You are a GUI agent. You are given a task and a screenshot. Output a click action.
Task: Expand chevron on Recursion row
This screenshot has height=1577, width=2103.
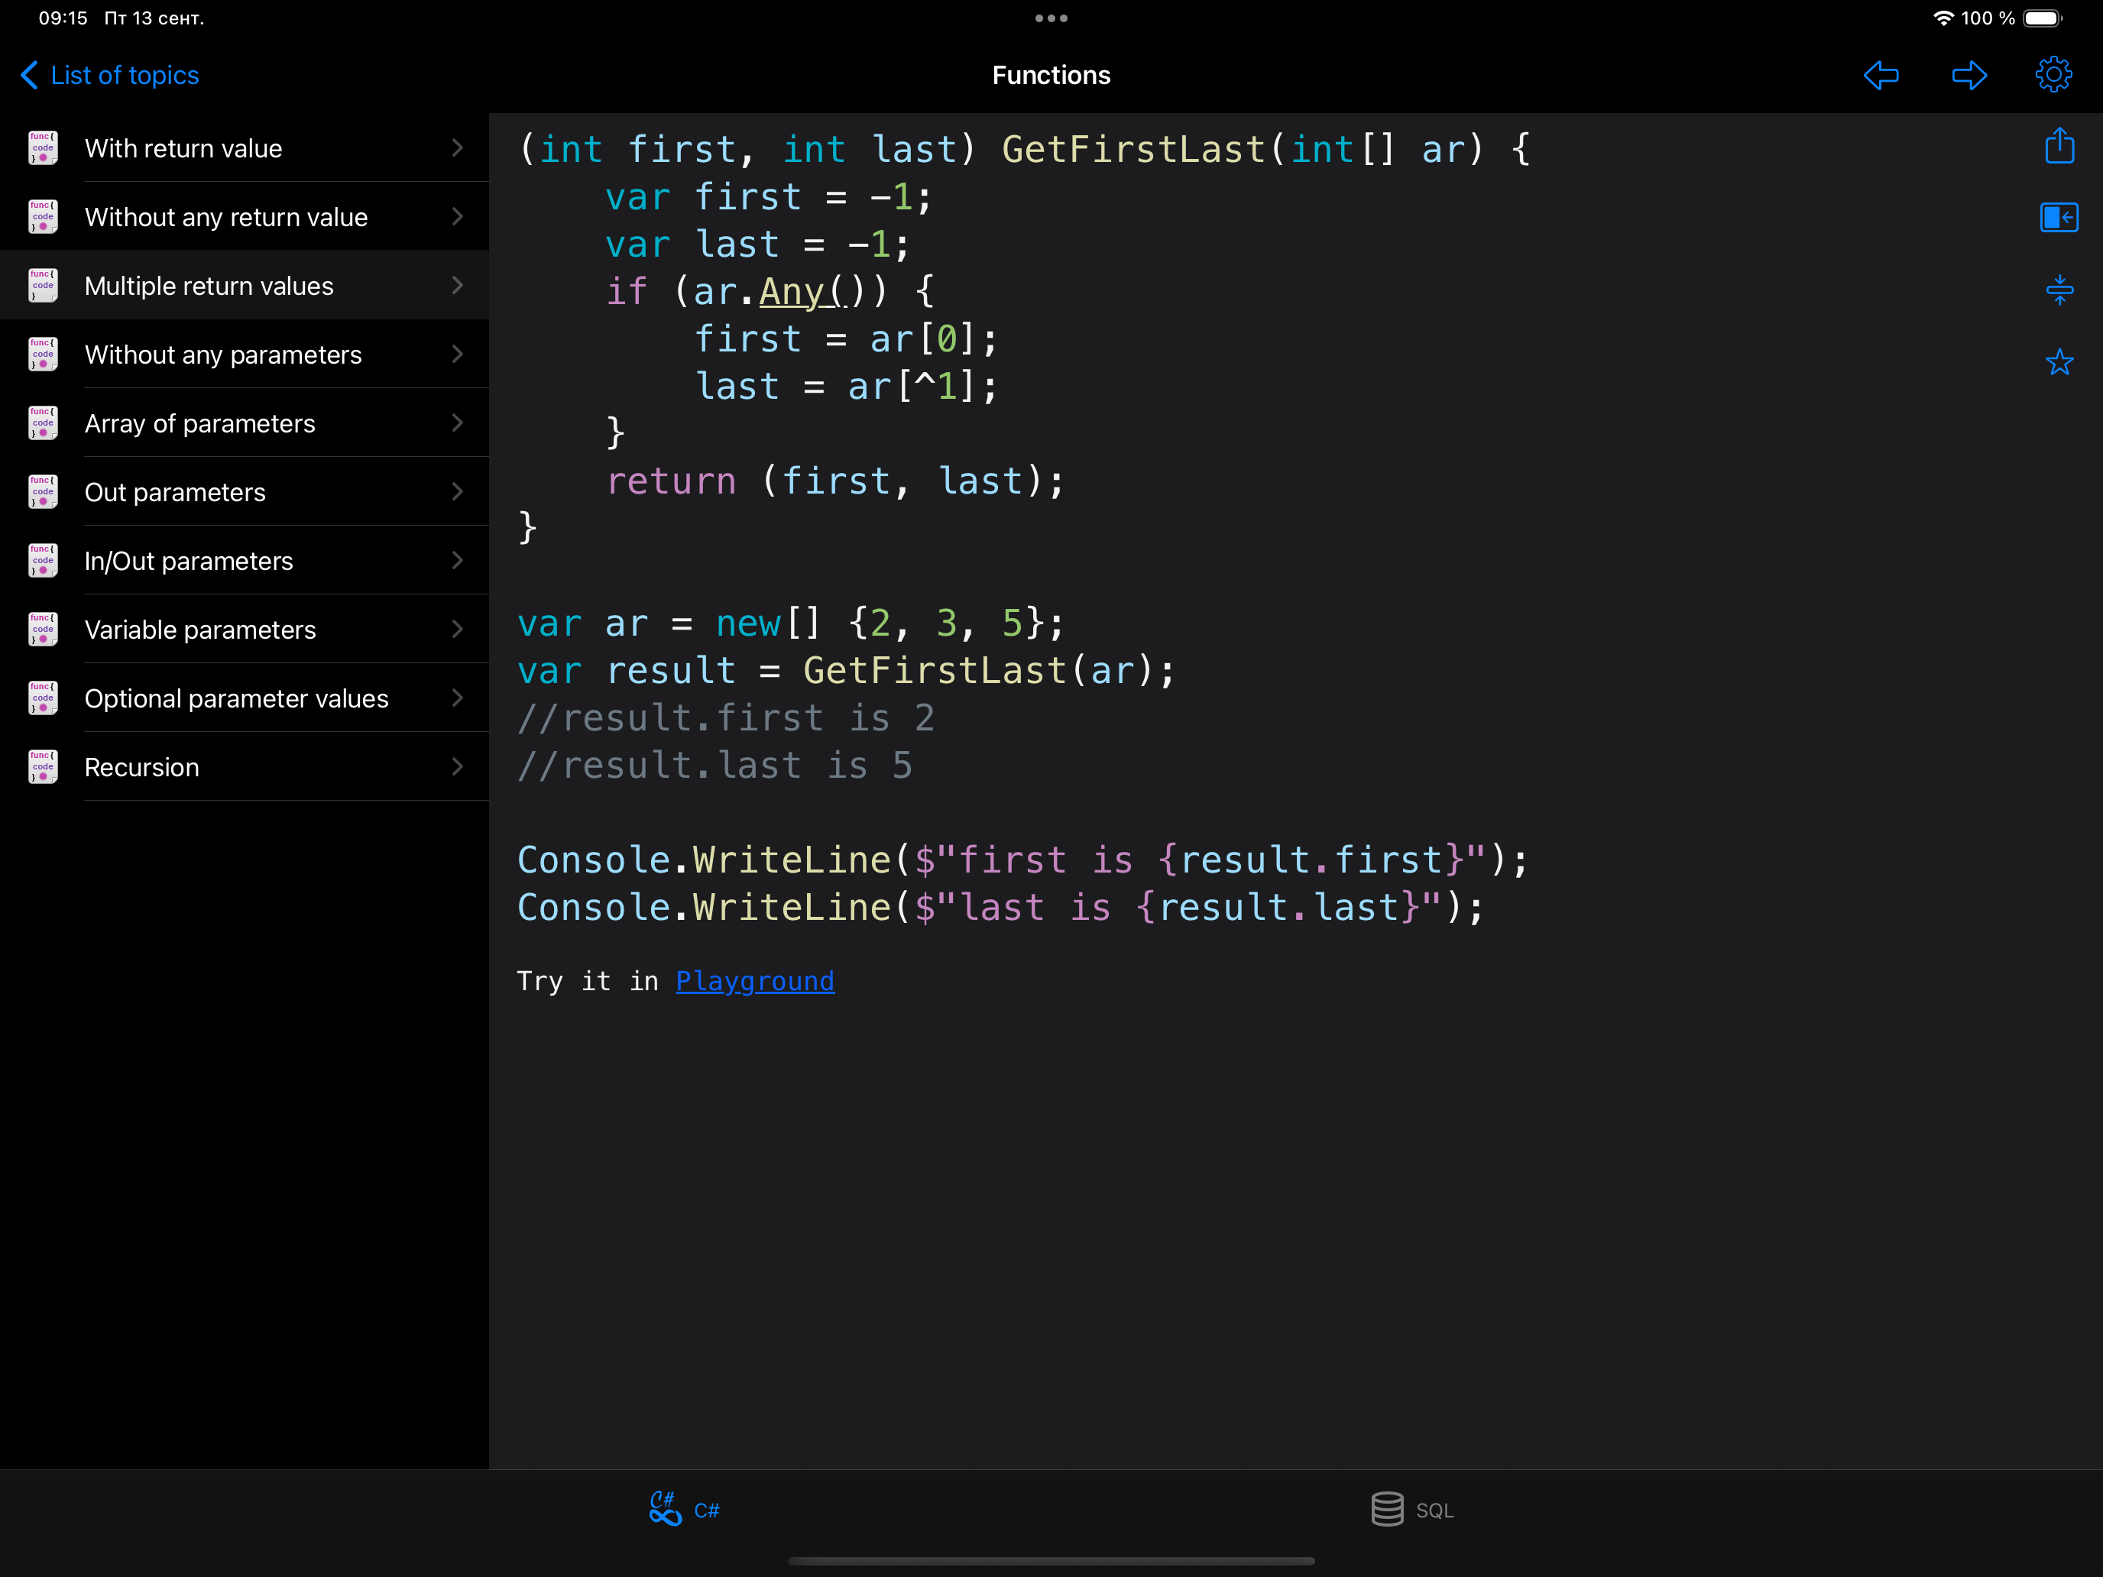click(457, 766)
